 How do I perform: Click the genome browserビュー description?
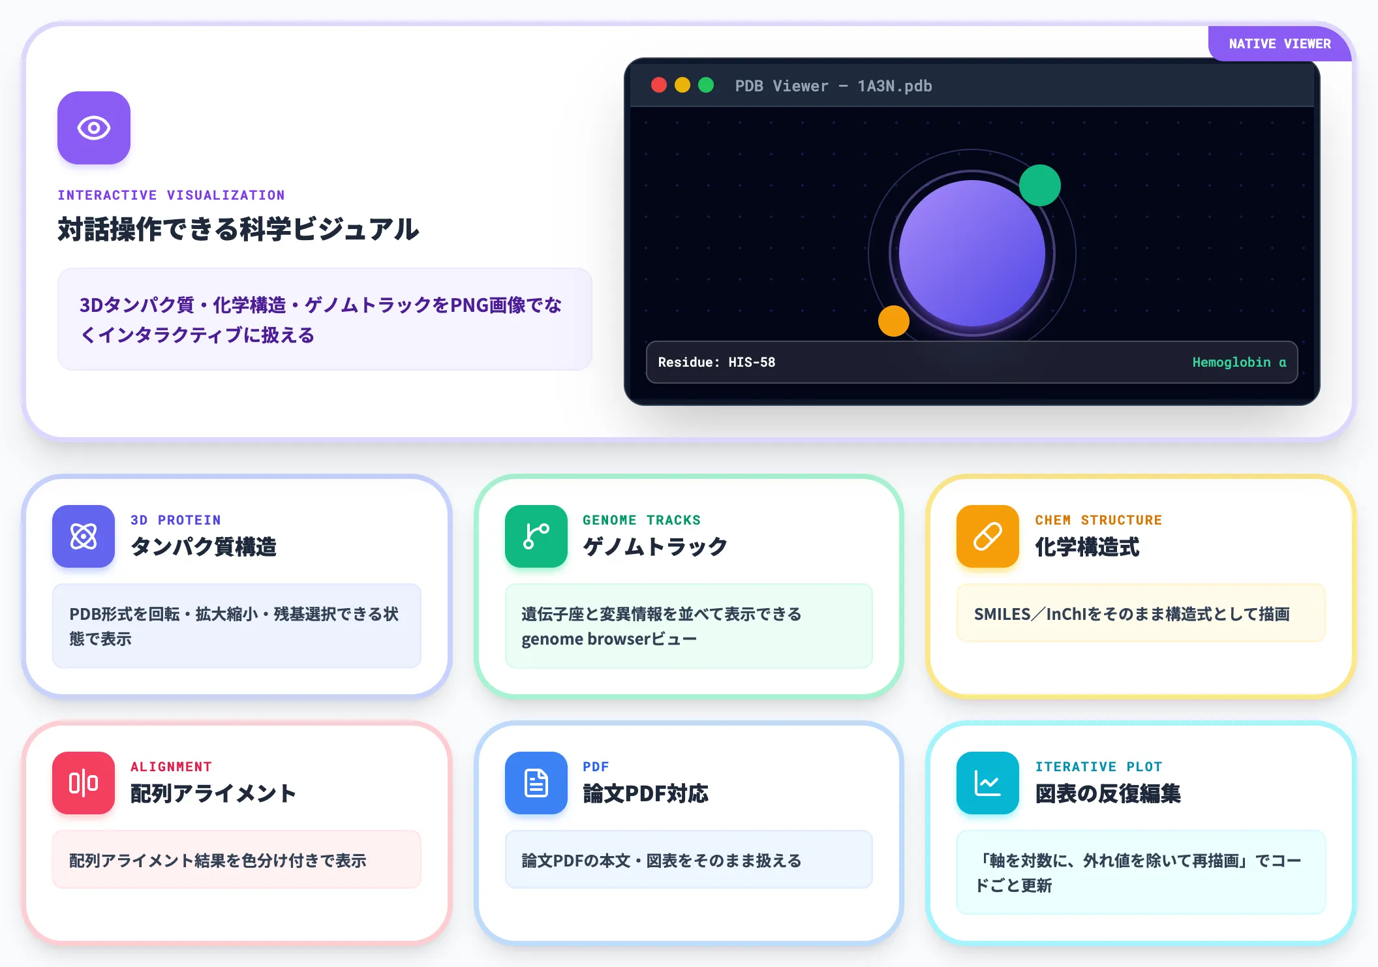(662, 626)
